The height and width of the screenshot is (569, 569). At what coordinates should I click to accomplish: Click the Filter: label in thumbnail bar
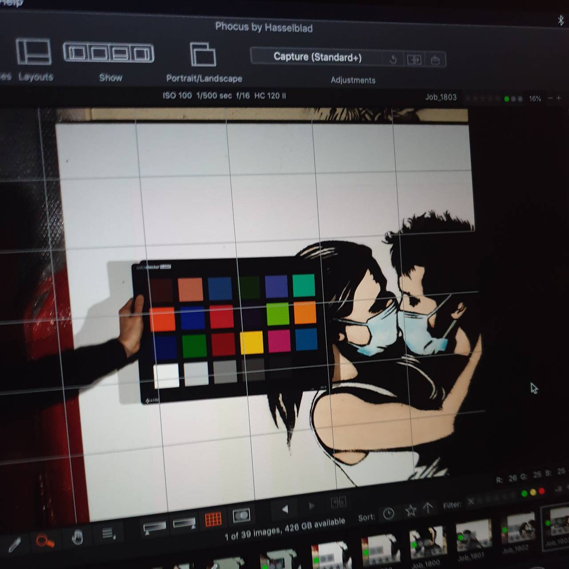(452, 505)
